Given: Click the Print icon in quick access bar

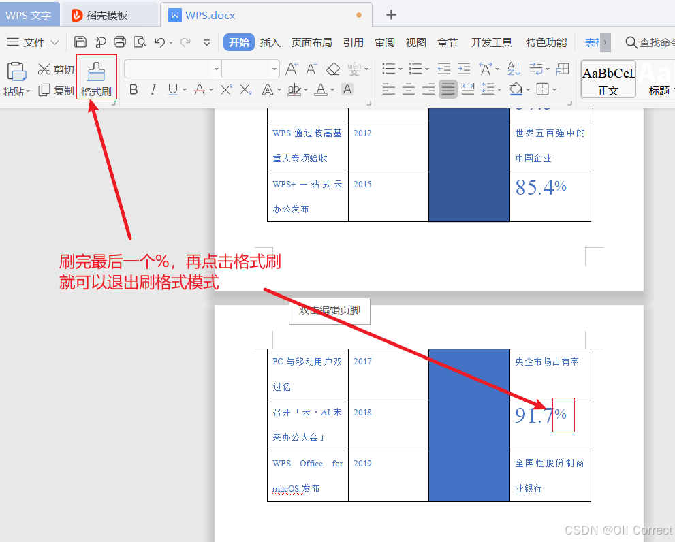Looking at the screenshot, I should point(120,42).
